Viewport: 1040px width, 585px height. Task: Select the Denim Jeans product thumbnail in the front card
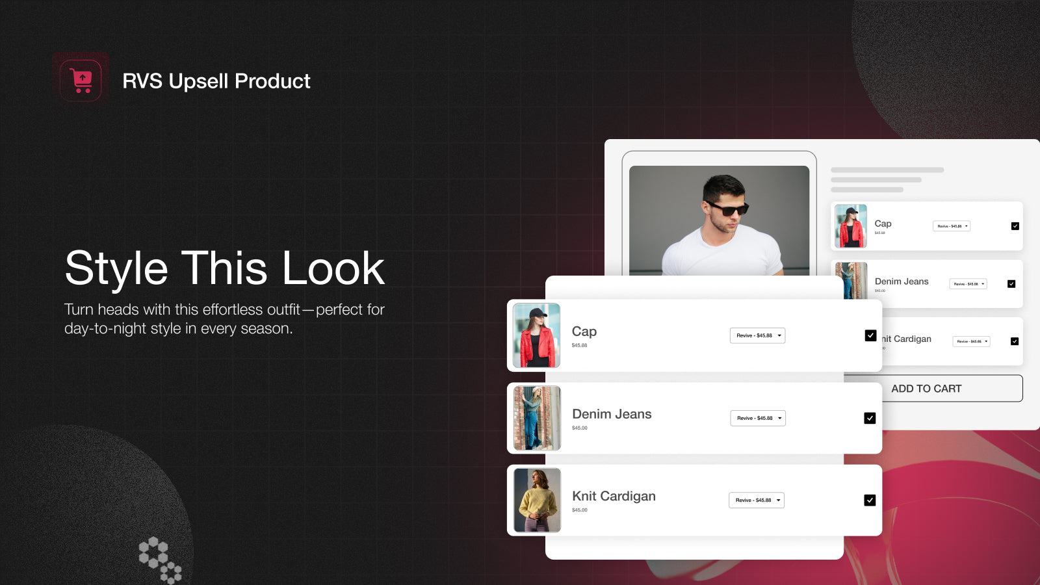point(537,418)
